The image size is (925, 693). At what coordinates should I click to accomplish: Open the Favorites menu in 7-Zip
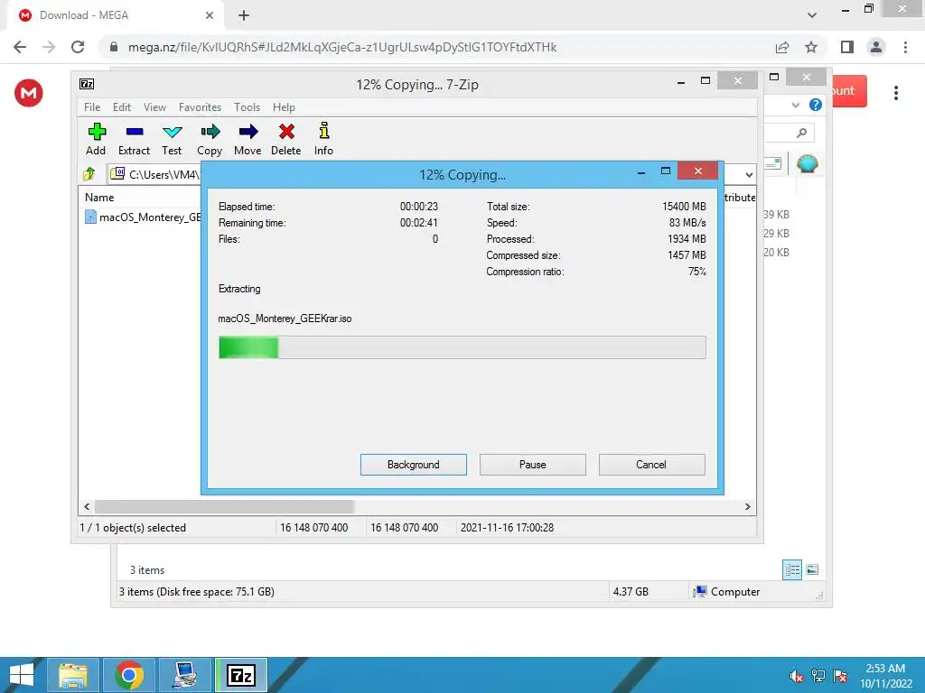click(x=200, y=107)
